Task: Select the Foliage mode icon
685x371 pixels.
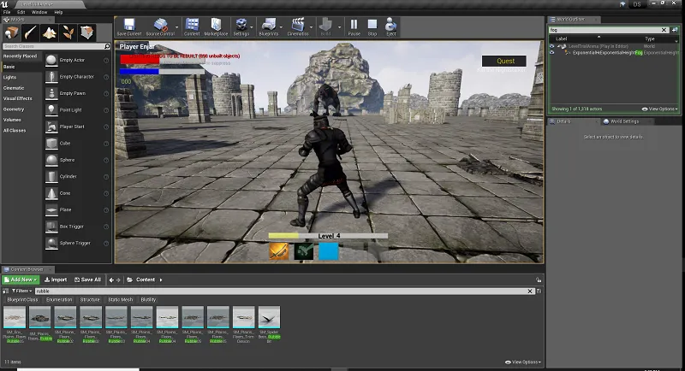Action: tap(68, 32)
